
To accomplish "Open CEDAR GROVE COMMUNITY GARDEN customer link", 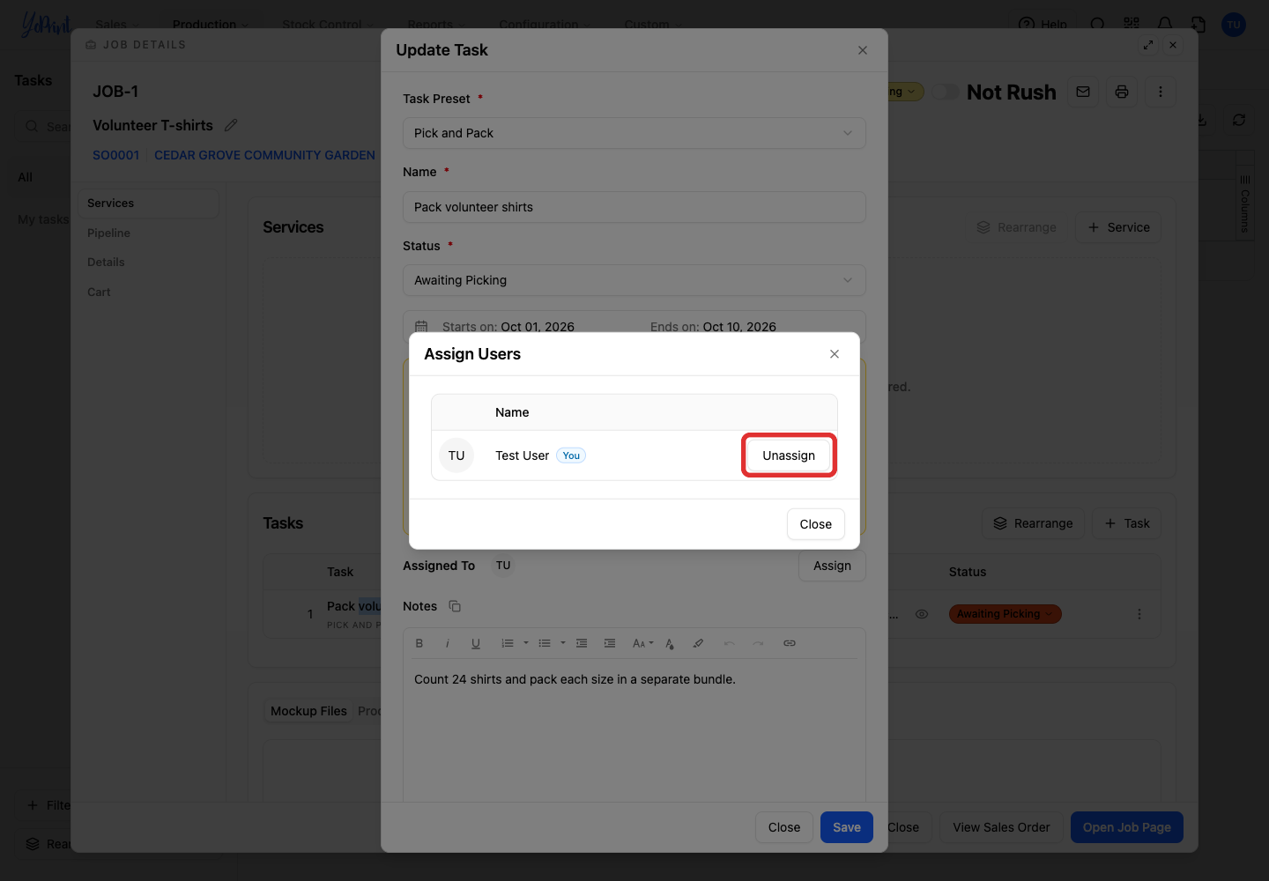I will tap(264, 155).
